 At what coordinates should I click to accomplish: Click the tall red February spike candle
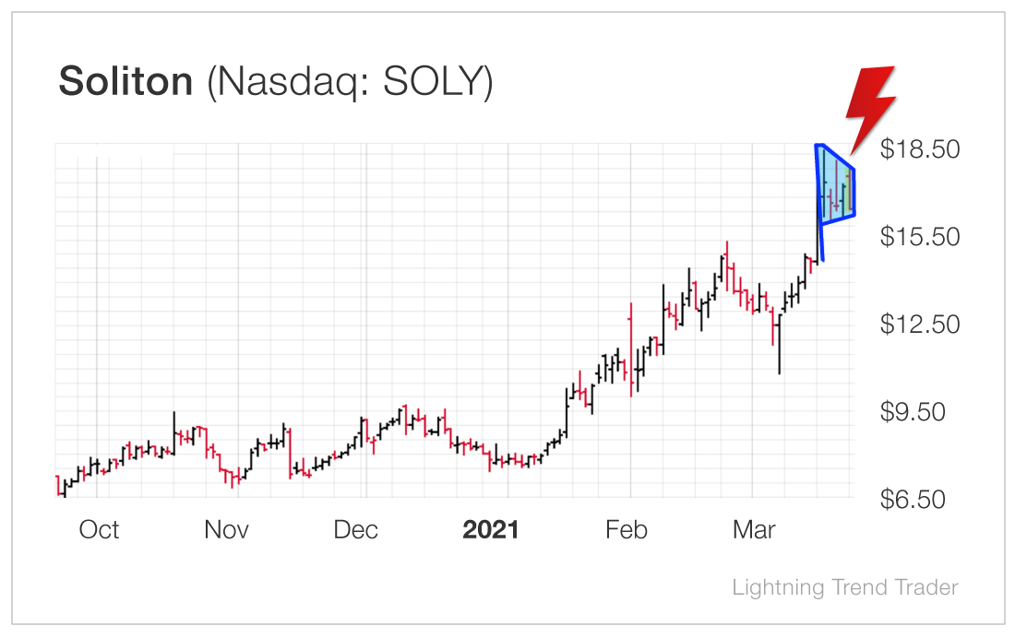point(630,349)
